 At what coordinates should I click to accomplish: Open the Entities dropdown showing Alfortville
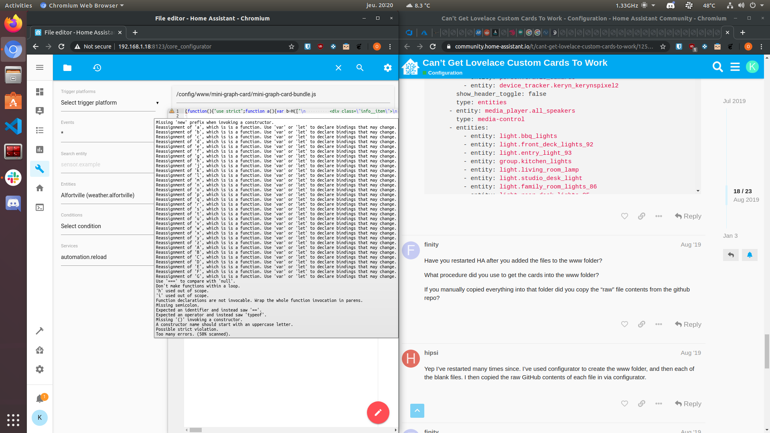click(x=107, y=195)
